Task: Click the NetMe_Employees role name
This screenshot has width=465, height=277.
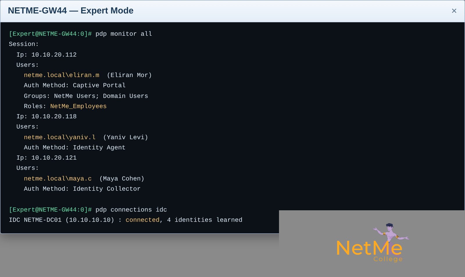Action: [78, 106]
